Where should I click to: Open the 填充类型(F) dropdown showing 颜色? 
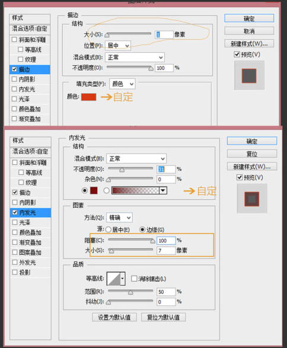pyautogui.click(x=122, y=84)
